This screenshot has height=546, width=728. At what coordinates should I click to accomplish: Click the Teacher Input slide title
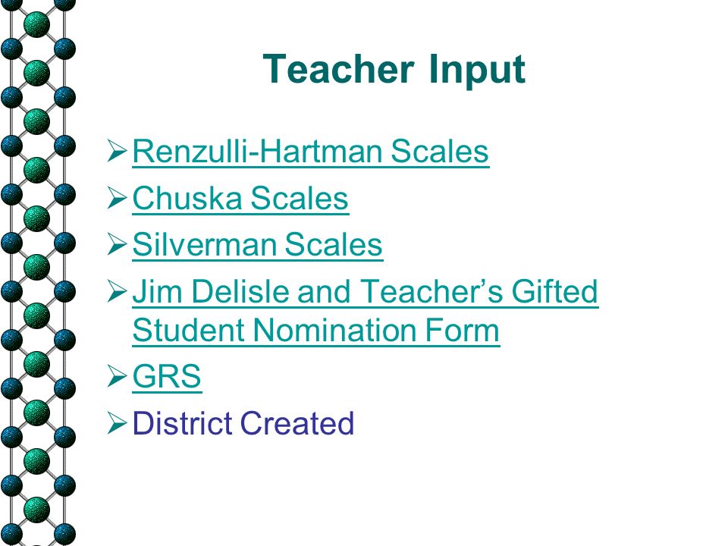pos(394,70)
